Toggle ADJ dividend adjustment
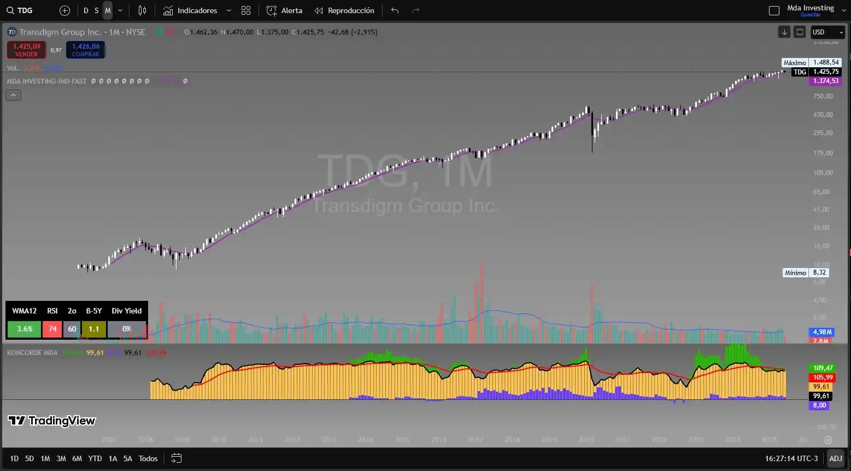851x471 pixels. (835, 458)
